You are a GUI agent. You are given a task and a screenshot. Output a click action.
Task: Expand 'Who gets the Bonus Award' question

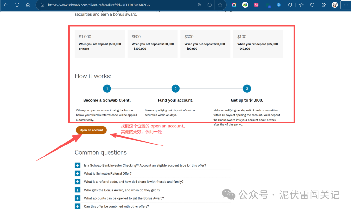click(x=77, y=190)
